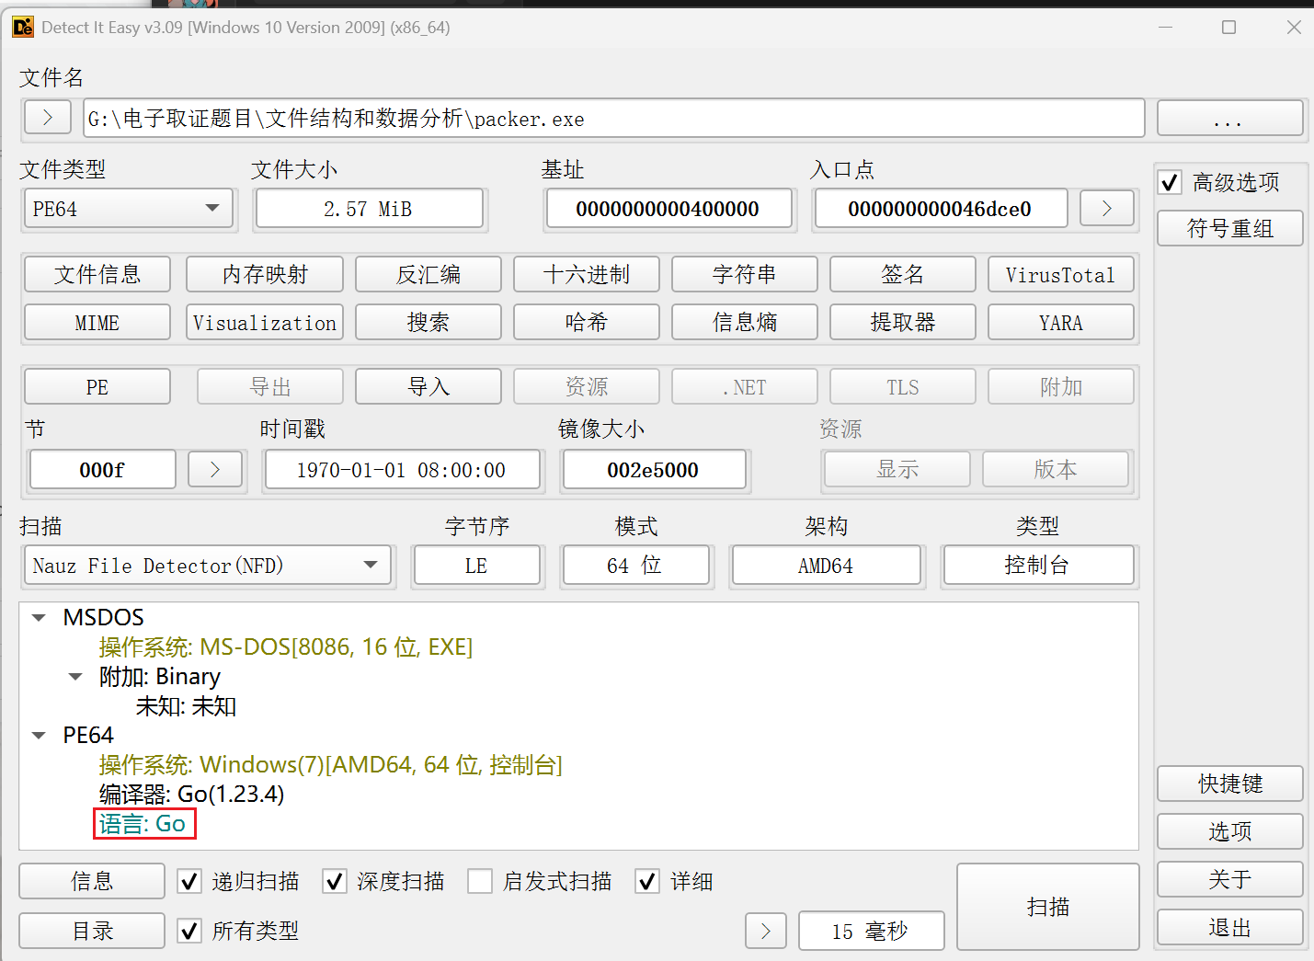Image resolution: width=1314 pixels, height=961 pixels.
Task: Uncheck the 深度扫描 deep scan option
Action: coord(335,882)
